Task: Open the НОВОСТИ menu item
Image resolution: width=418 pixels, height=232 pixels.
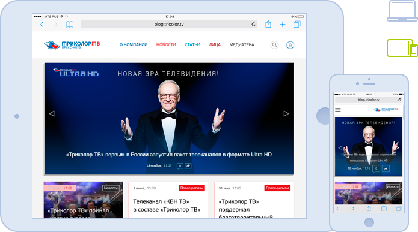Action: [x=166, y=44]
